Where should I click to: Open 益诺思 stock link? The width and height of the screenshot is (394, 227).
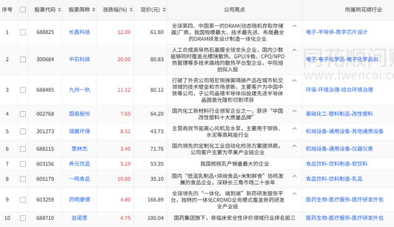point(79,218)
